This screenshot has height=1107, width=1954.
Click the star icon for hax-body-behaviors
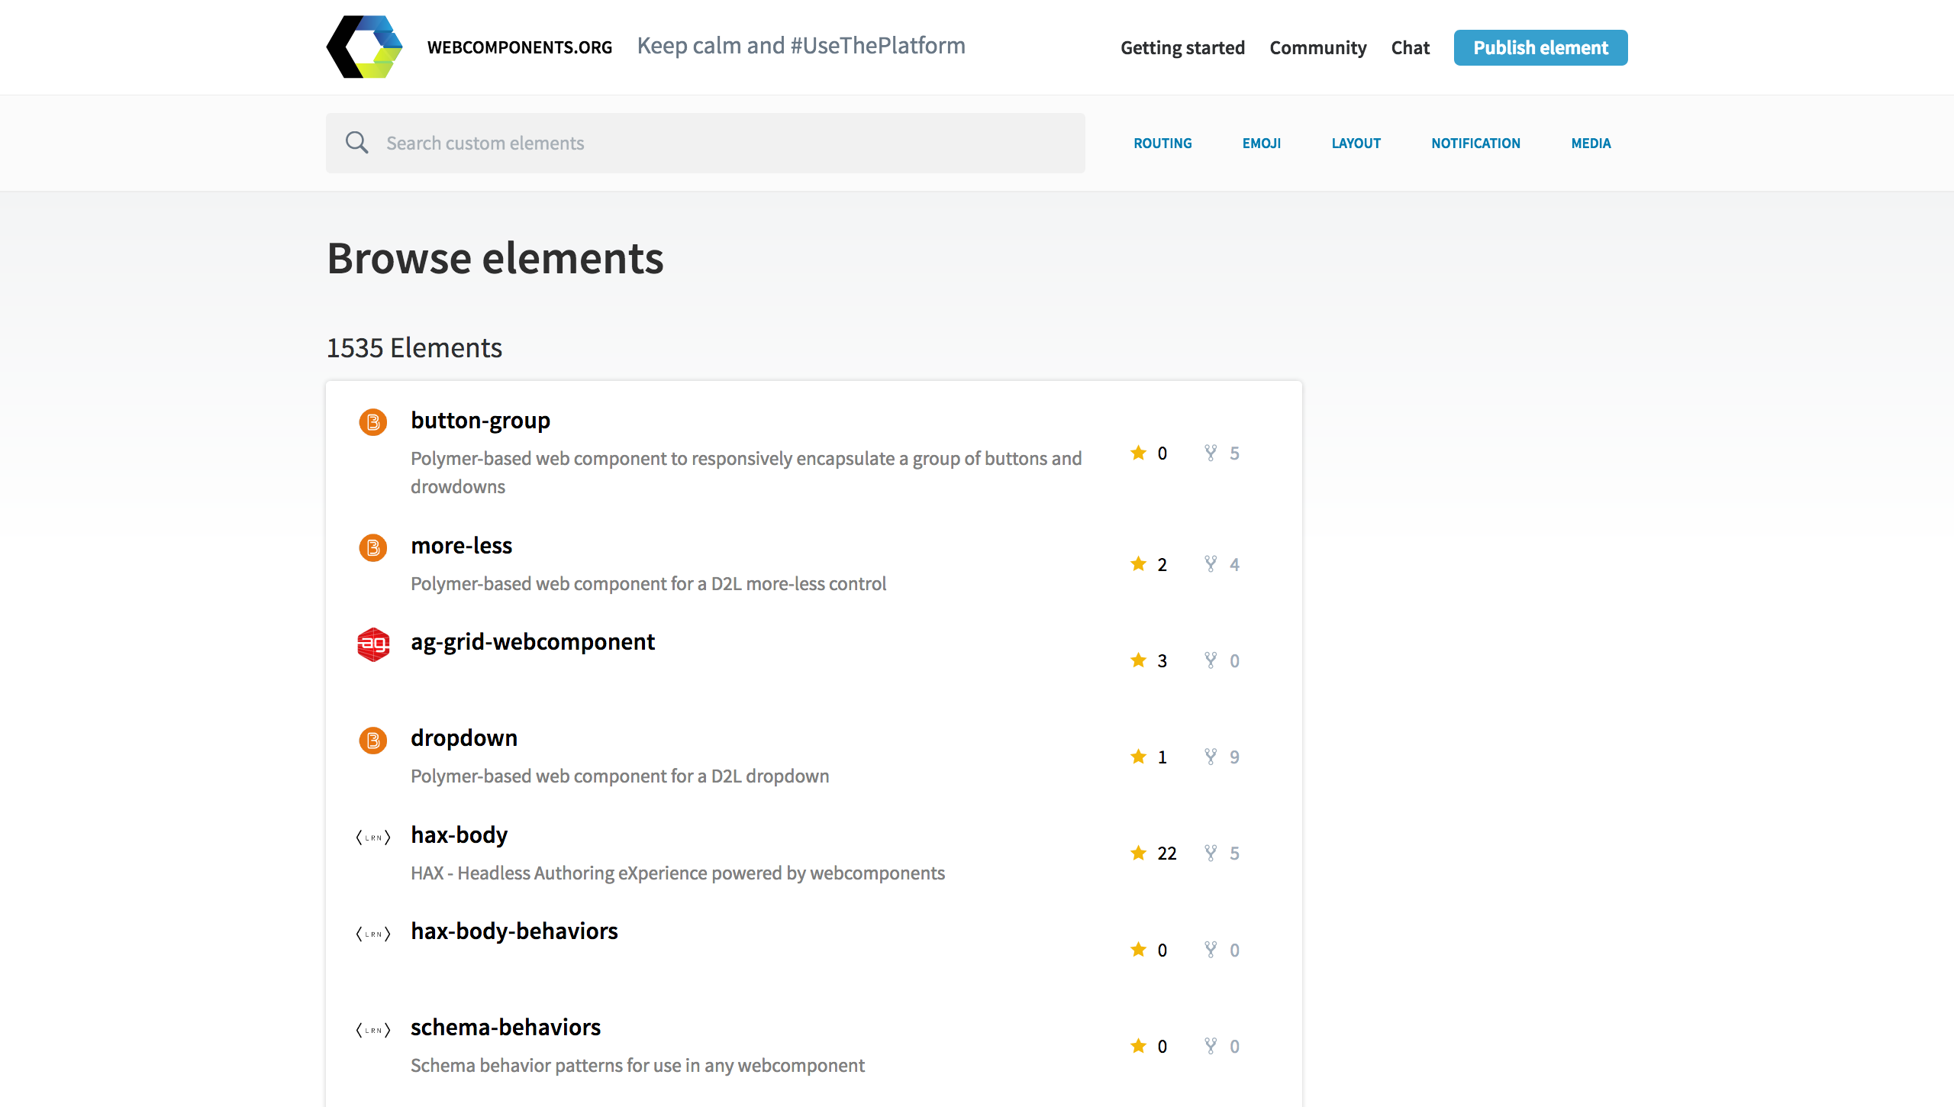coord(1138,950)
